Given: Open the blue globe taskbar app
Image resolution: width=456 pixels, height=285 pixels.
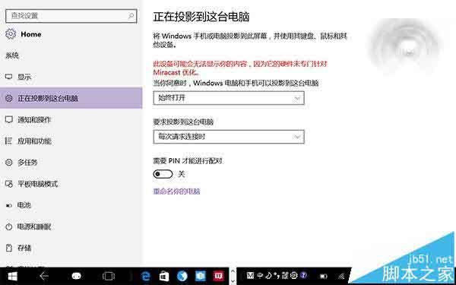Looking at the screenshot, I should 182,276.
